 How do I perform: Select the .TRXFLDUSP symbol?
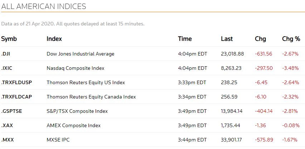point(16,82)
